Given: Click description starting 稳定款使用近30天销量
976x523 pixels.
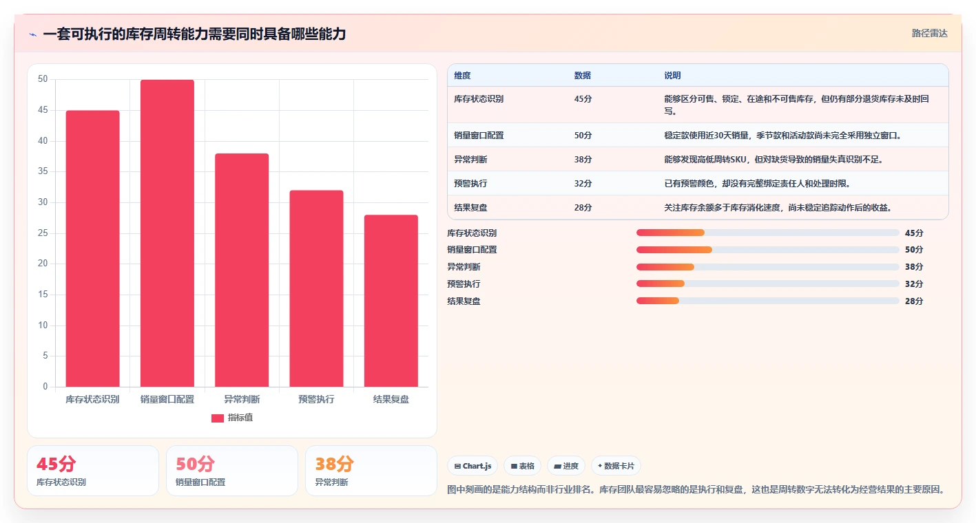Looking at the screenshot, I should pos(783,136).
